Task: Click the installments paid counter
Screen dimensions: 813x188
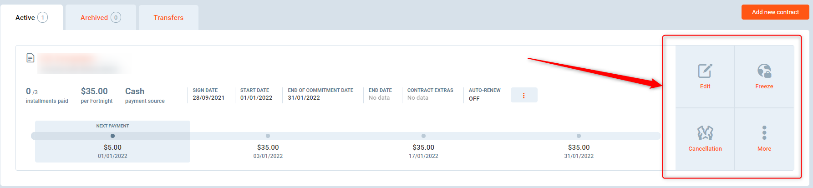Action: pyautogui.click(x=32, y=91)
